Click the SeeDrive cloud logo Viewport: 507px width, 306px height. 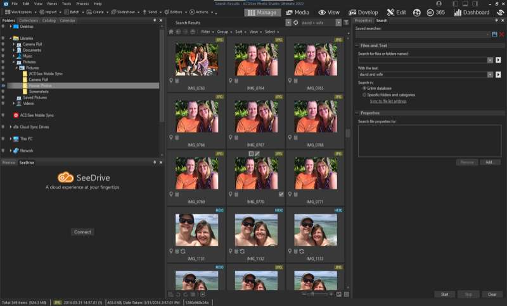pos(66,178)
